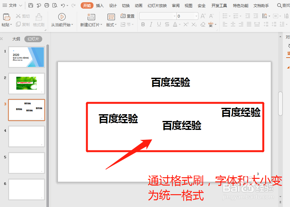290x207 pixels.
Task: Click the Superscript X² icon
Action: (x=186, y=24)
